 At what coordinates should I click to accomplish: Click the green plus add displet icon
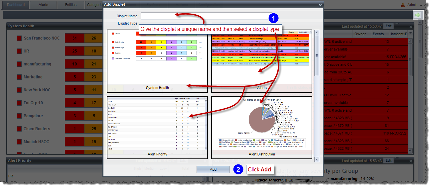418,15
